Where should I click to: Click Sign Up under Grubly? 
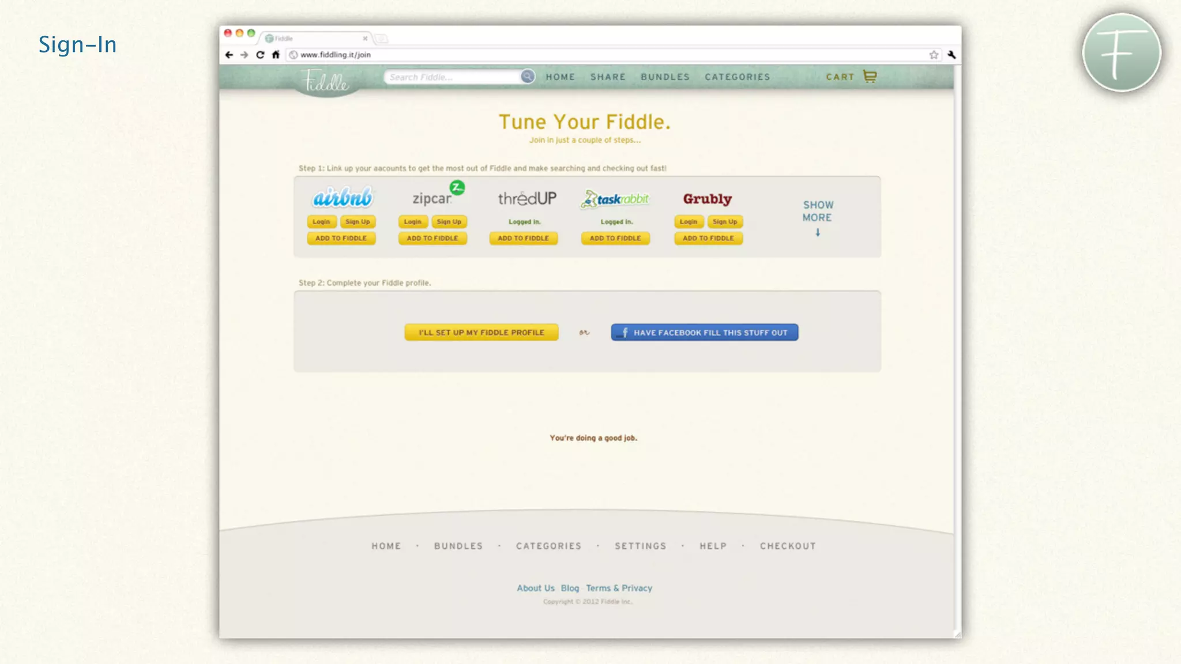724,222
